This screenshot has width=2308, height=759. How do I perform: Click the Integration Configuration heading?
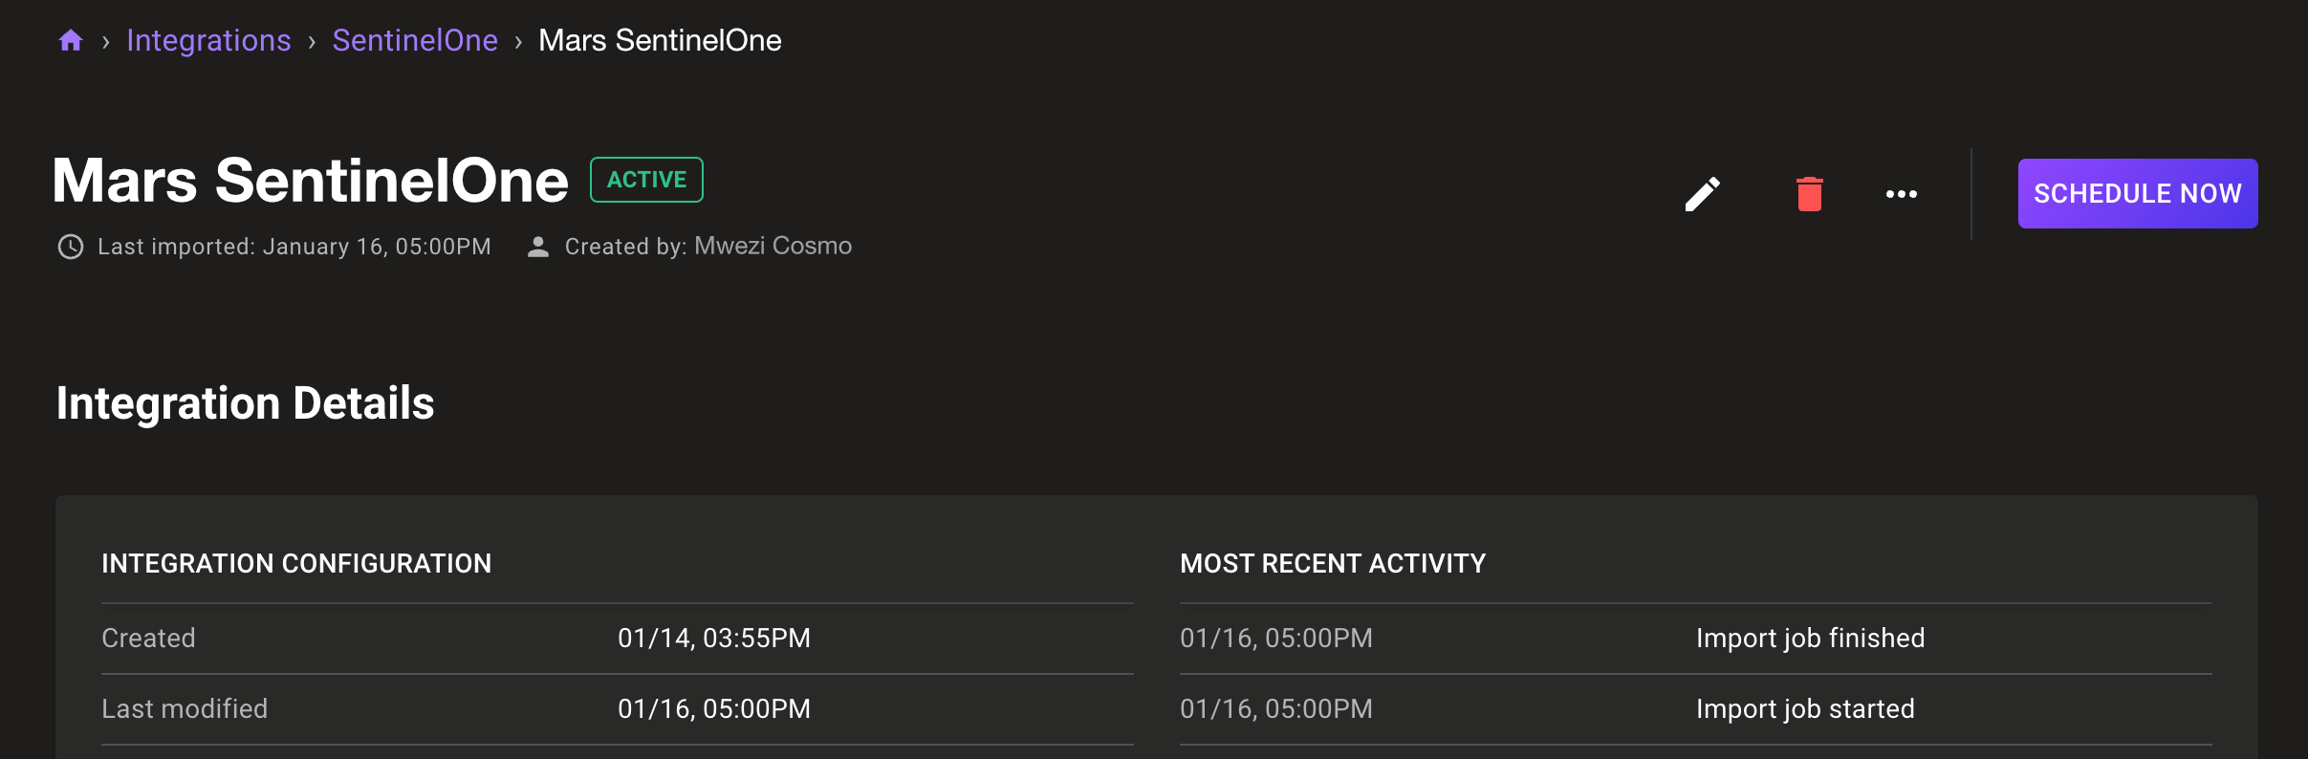click(296, 564)
